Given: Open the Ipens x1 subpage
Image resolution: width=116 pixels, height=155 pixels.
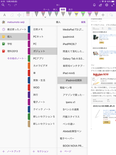Looking at the screenshot, I should click(72, 102).
